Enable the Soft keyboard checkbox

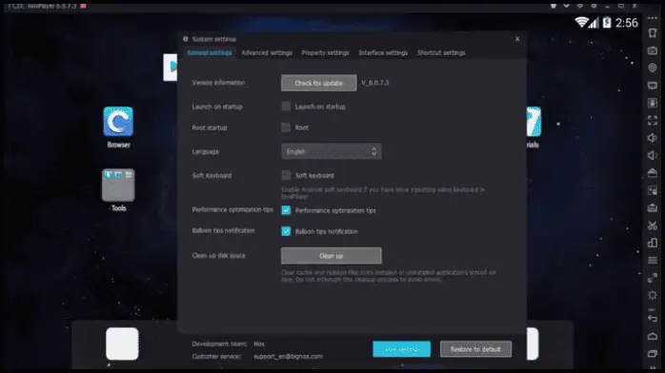point(286,175)
